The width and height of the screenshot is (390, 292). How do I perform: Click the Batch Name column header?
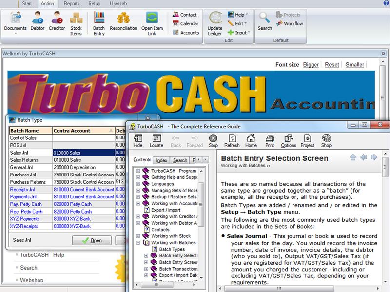pos(31,131)
